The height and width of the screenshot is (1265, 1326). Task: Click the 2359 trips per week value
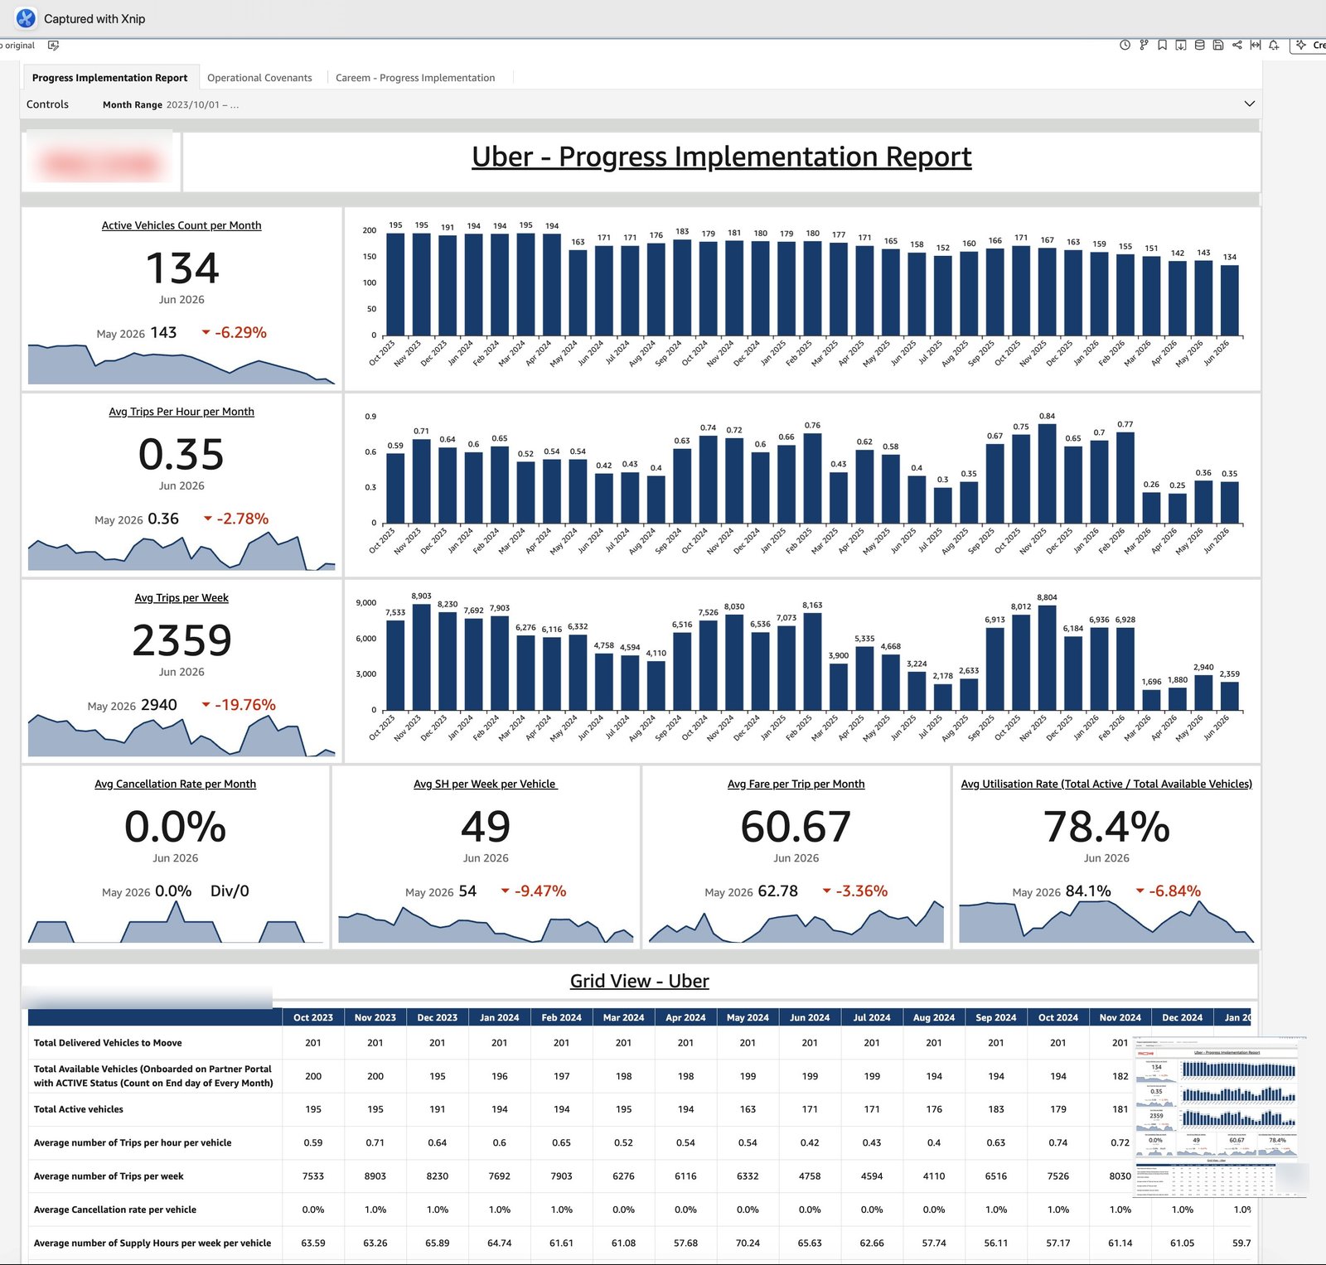point(181,640)
